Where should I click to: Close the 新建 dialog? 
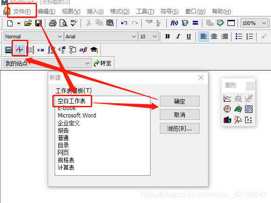point(201,78)
